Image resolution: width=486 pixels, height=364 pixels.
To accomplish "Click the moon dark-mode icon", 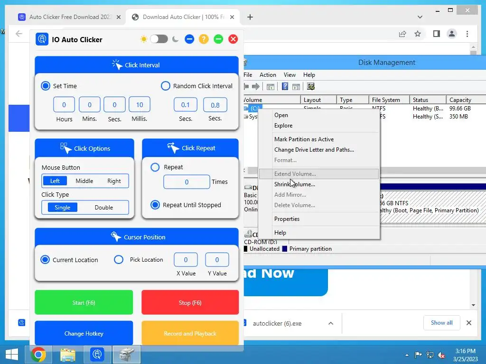I will [x=176, y=39].
